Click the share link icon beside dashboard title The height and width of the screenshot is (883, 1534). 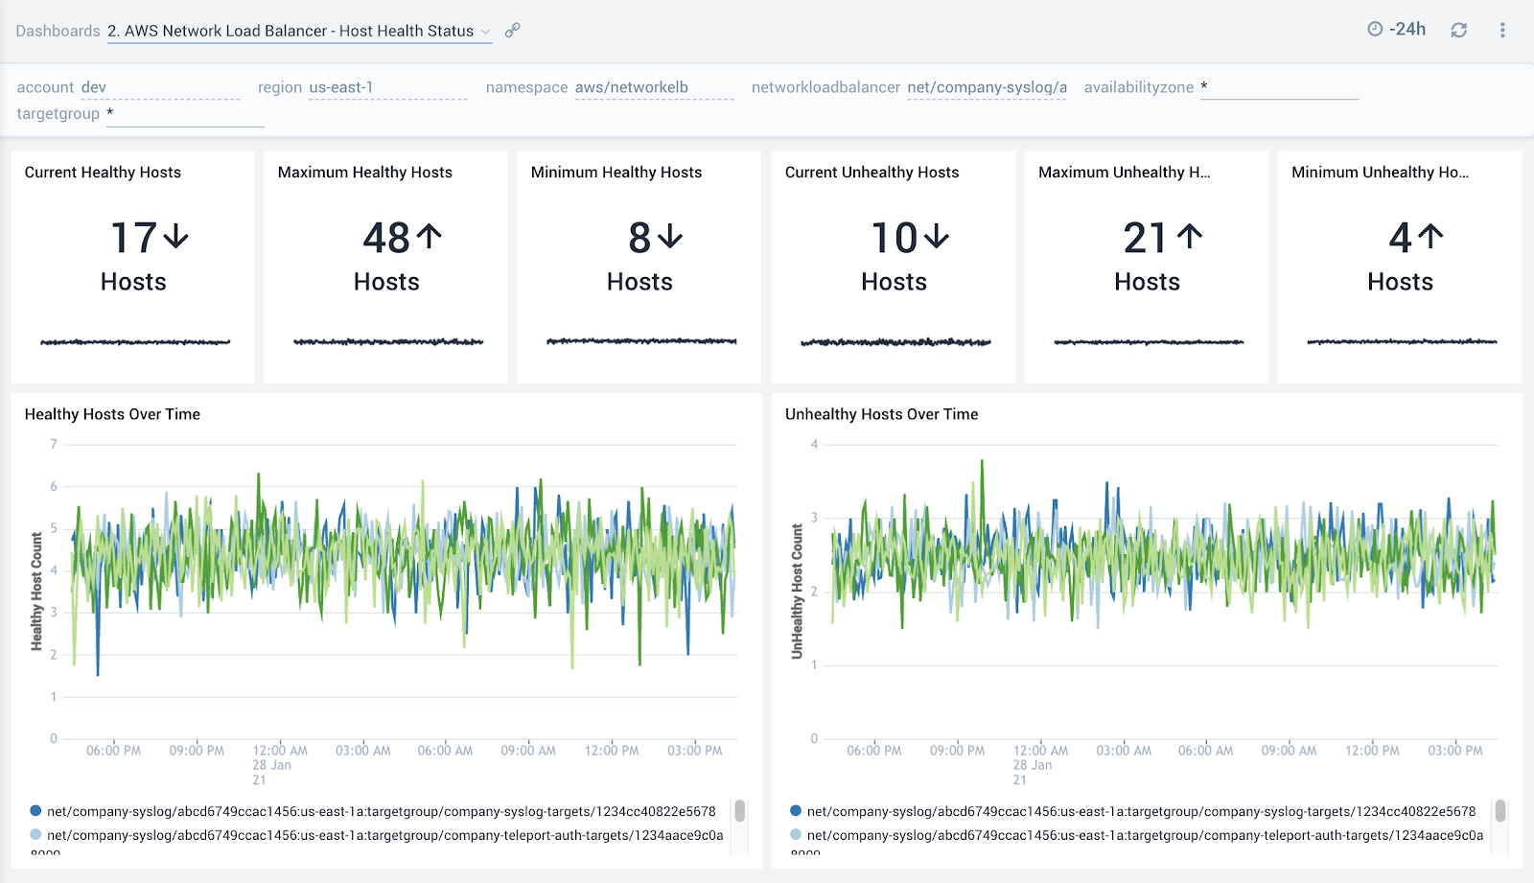(512, 30)
